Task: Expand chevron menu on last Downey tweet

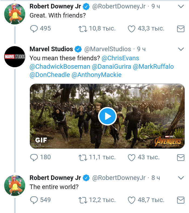Action: point(181,178)
